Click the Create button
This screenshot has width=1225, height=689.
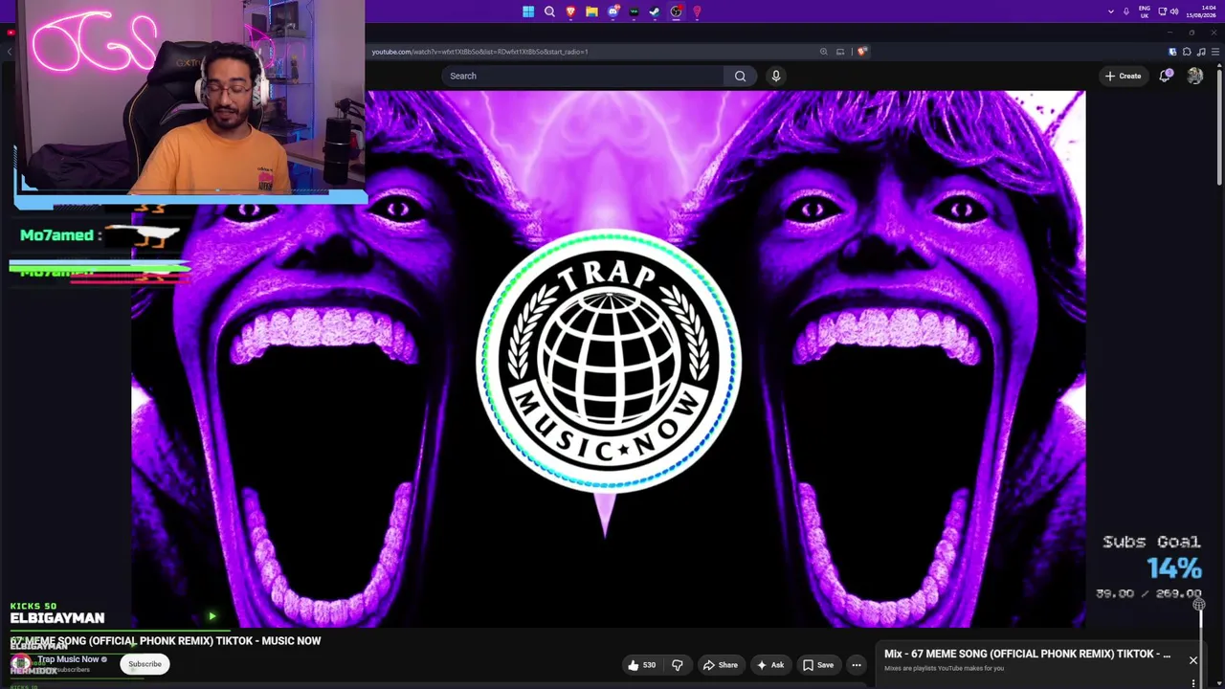pyautogui.click(x=1123, y=76)
